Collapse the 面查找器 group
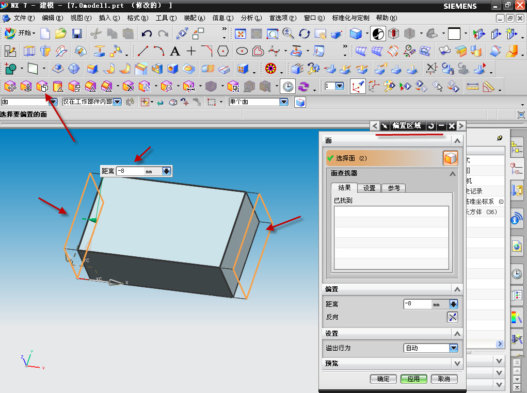This screenshot has height=393, width=527. click(x=452, y=174)
